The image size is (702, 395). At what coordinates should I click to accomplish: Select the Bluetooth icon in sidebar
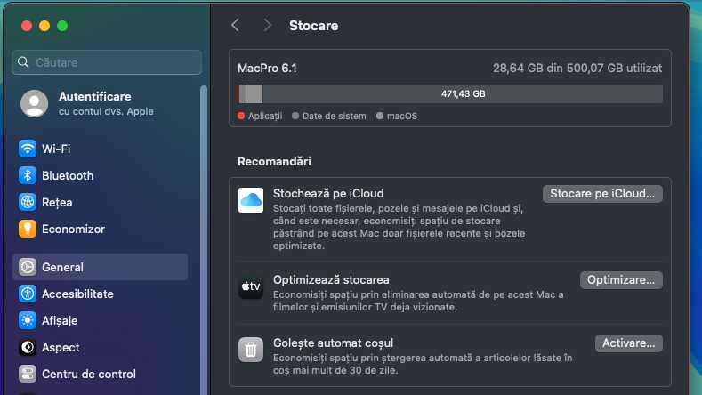click(x=28, y=175)
